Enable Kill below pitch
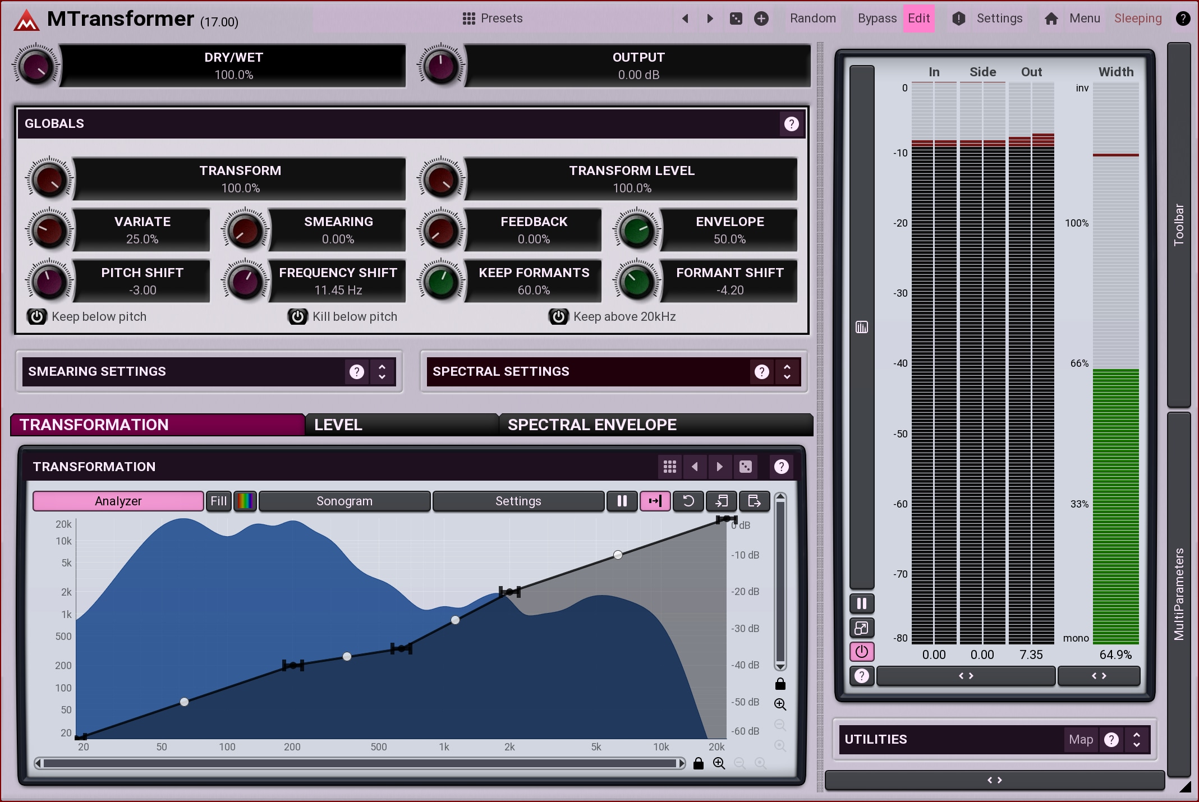The image size is (1199, 802). click(298, 317)
